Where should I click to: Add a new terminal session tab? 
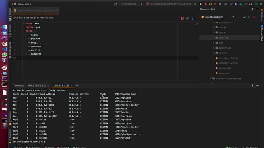(x=77, y=86)
